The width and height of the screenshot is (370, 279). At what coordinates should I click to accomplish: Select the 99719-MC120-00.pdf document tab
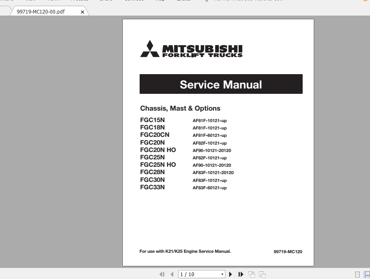tap(41, 11)
